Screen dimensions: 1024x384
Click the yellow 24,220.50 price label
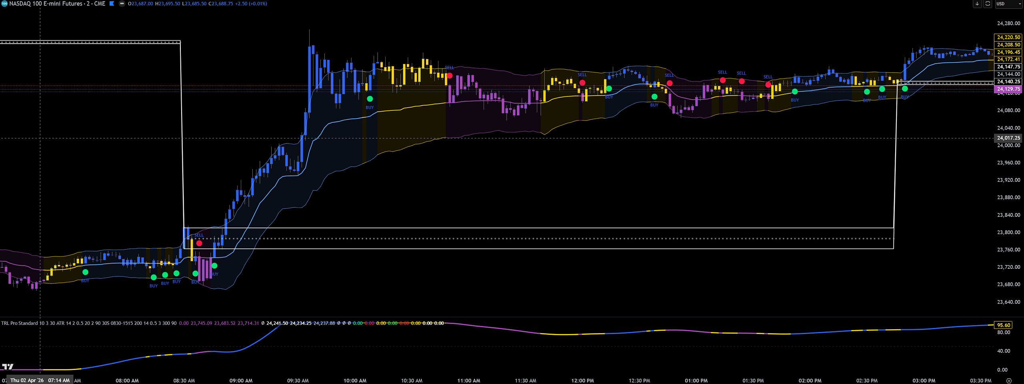tap(1008, 37)
